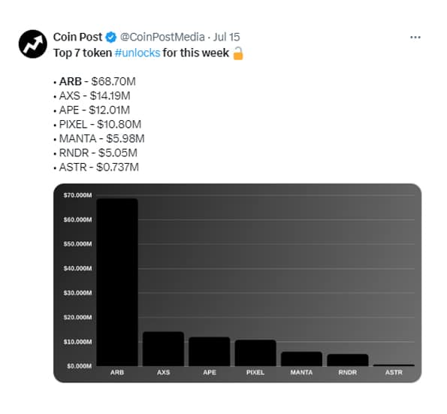Click the MANTA bar in chart
The height and width of the screenshot is (414, 447).
click(301, 358)
